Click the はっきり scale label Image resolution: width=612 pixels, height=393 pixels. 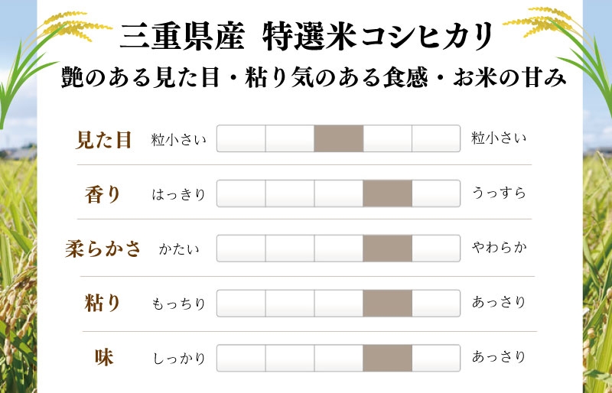179,194
